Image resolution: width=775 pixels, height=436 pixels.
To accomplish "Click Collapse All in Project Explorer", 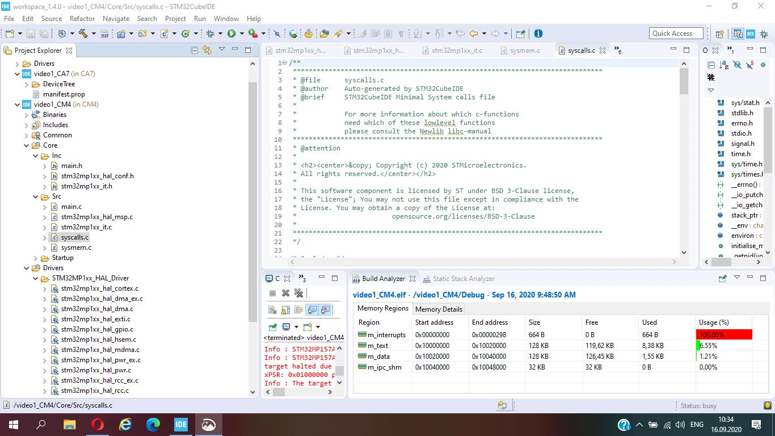I will point(195,50).
